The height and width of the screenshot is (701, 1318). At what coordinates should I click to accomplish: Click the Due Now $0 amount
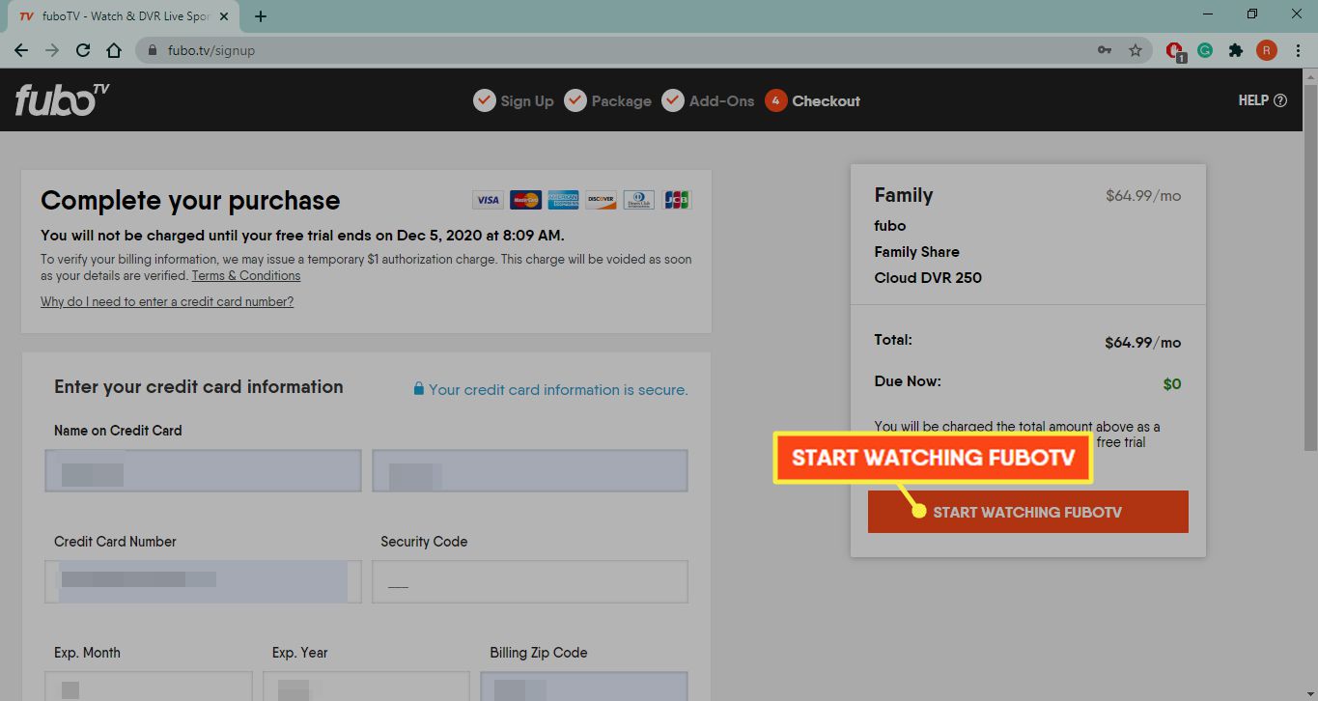(x=1172, y=384)
